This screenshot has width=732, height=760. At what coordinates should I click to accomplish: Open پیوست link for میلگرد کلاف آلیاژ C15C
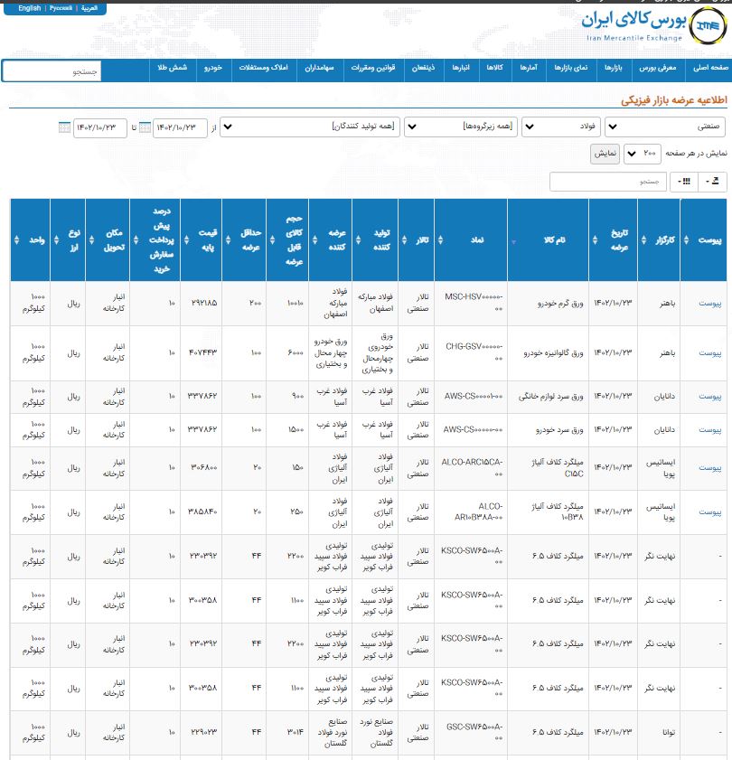709,468
